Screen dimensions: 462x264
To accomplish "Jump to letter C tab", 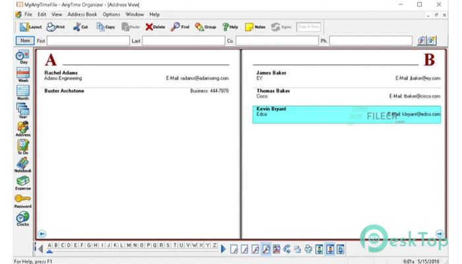I will coord(63,245).
